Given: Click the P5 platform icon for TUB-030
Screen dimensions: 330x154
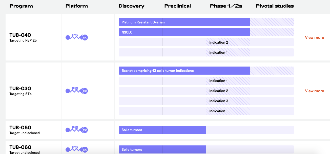Looking at the screenshot, I should 77,91.
